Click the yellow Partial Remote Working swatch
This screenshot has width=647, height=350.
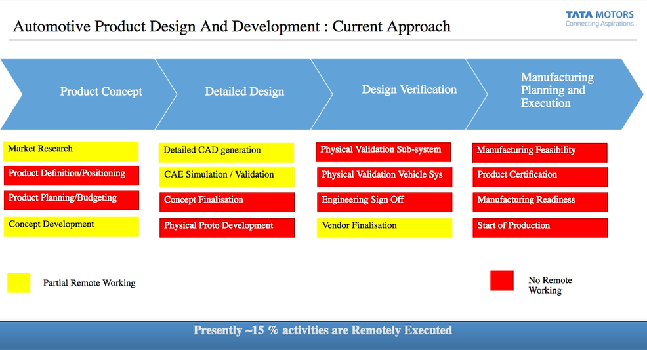[19, 282]
